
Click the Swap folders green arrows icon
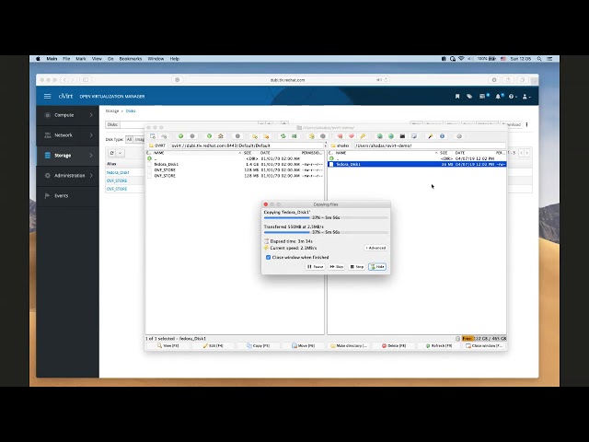pos(283,136)
